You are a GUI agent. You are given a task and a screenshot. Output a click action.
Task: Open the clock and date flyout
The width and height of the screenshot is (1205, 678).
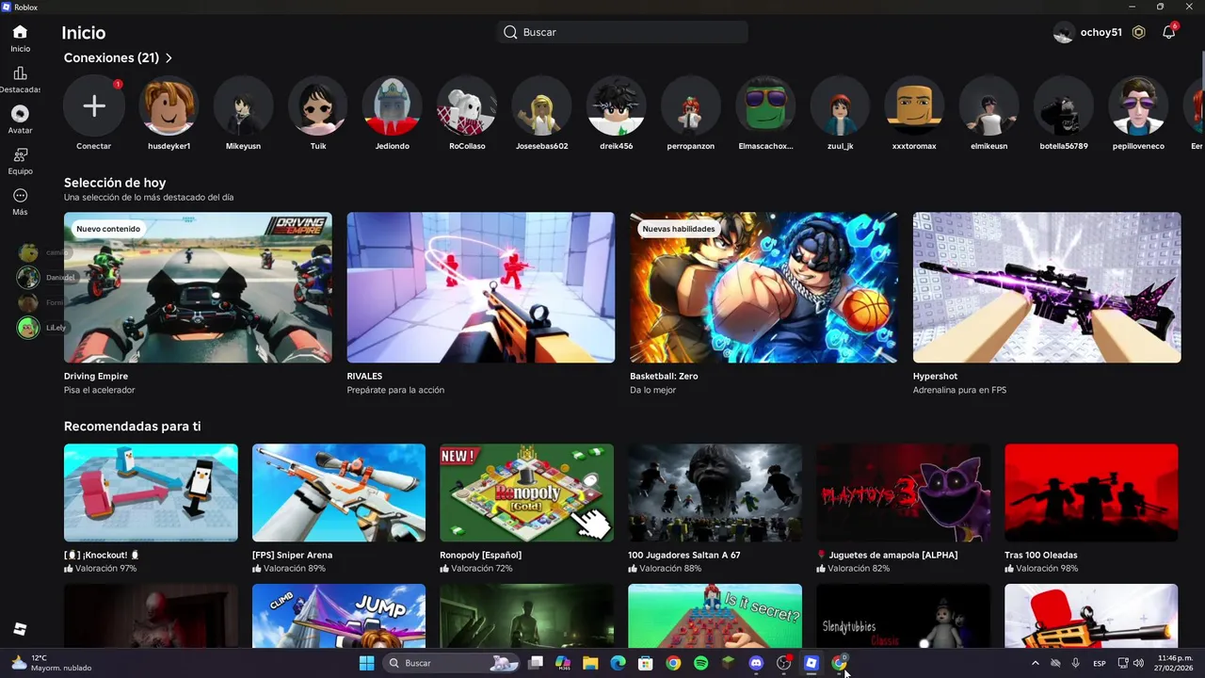coord(1175,663)
